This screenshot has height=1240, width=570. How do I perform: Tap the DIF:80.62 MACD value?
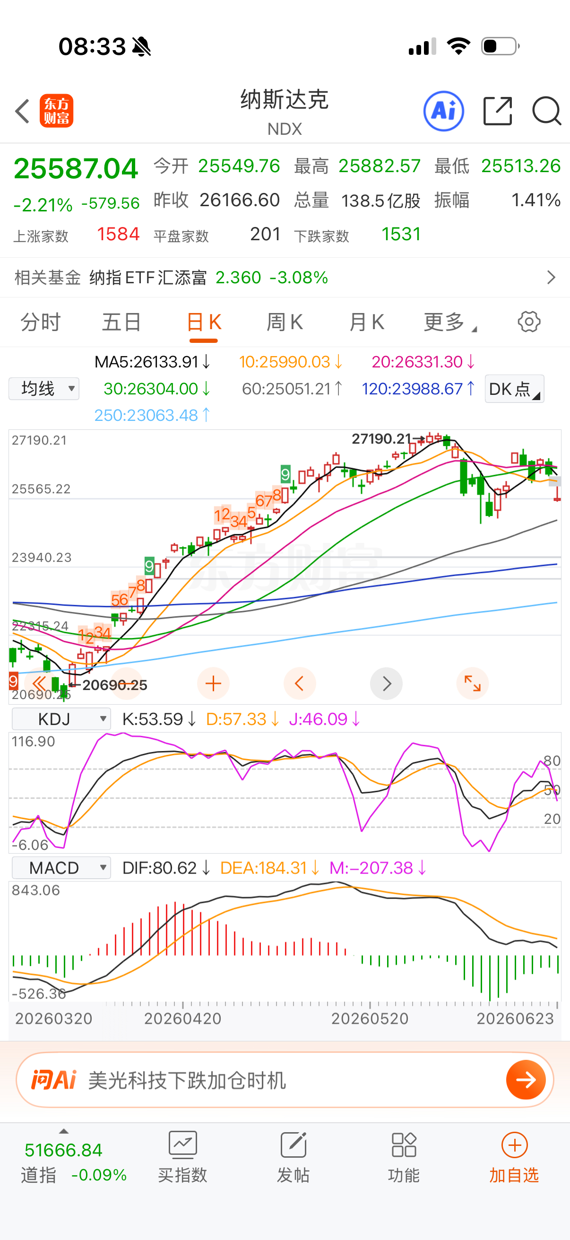[x=166, y=867]
